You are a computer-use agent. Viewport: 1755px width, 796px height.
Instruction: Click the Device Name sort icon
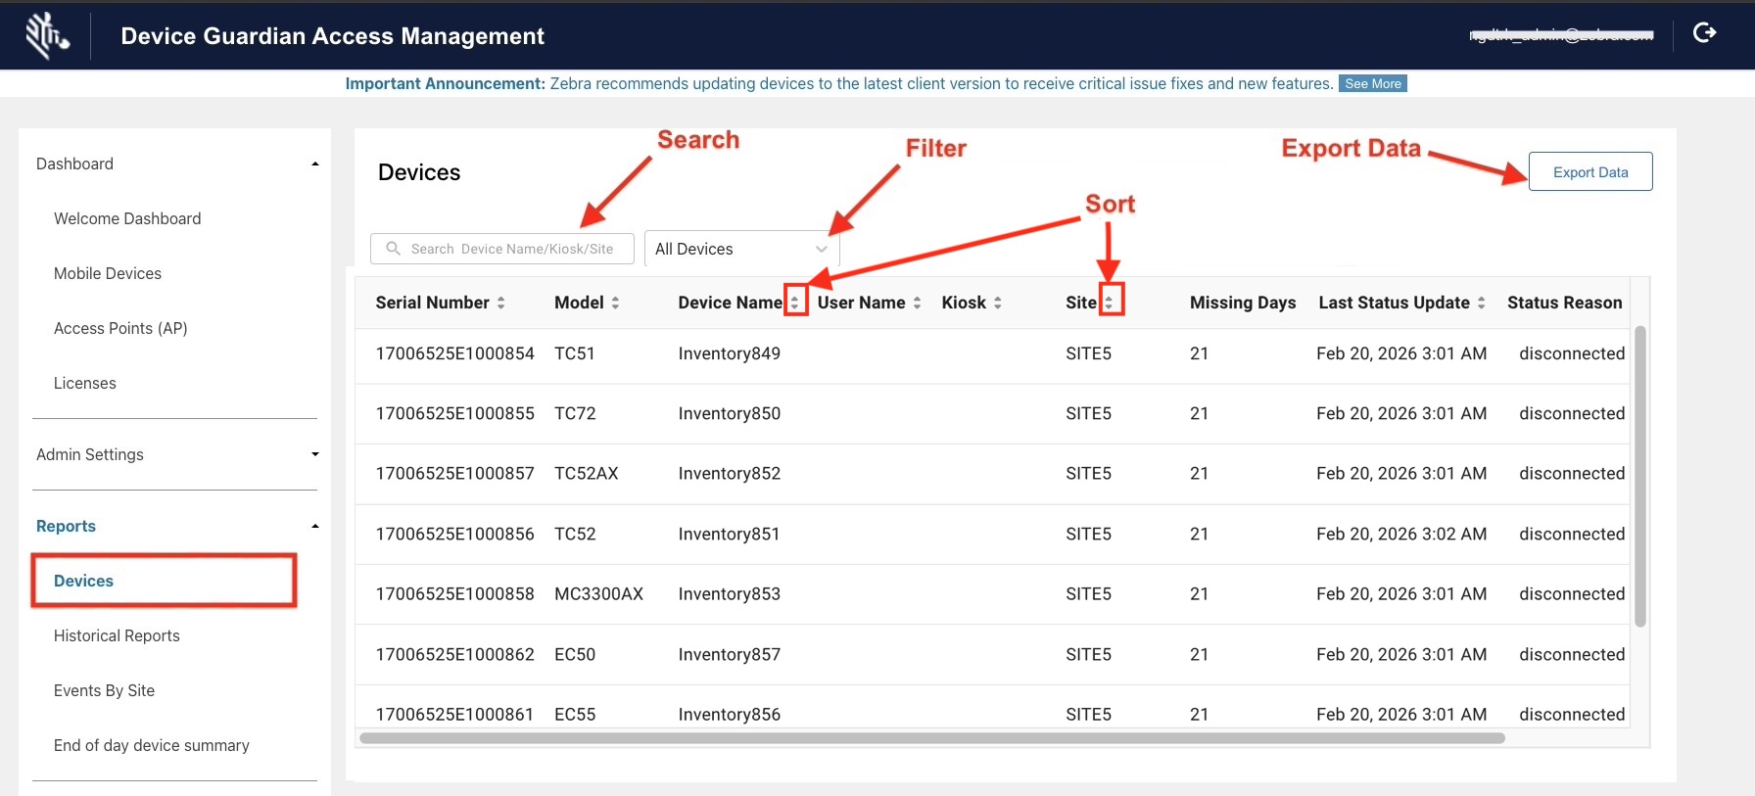[795, 303]
